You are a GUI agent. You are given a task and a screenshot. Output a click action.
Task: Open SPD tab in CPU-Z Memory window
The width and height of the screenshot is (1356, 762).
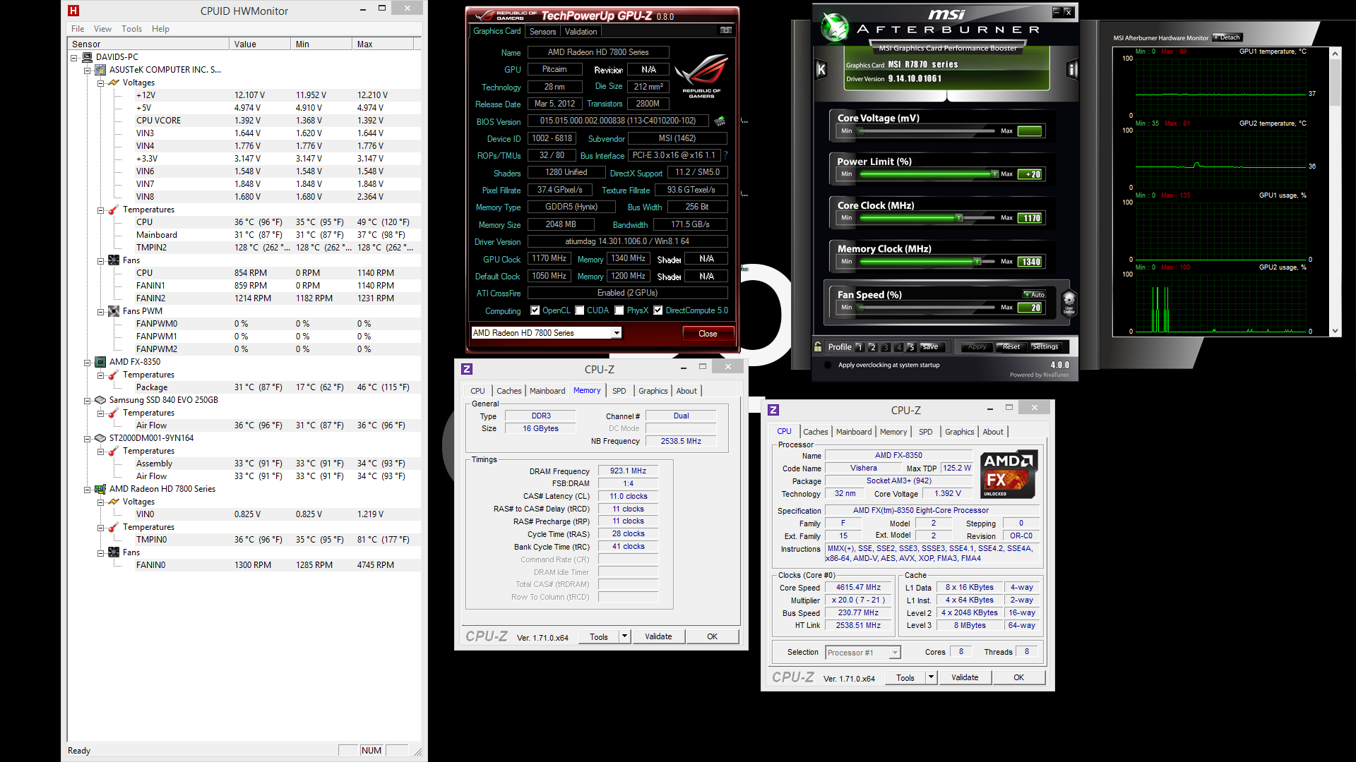(619, 391)
